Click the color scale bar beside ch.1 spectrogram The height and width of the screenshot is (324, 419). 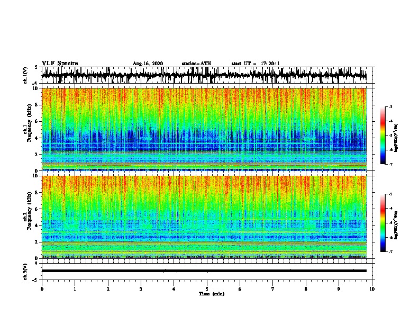tap(383, 136)
